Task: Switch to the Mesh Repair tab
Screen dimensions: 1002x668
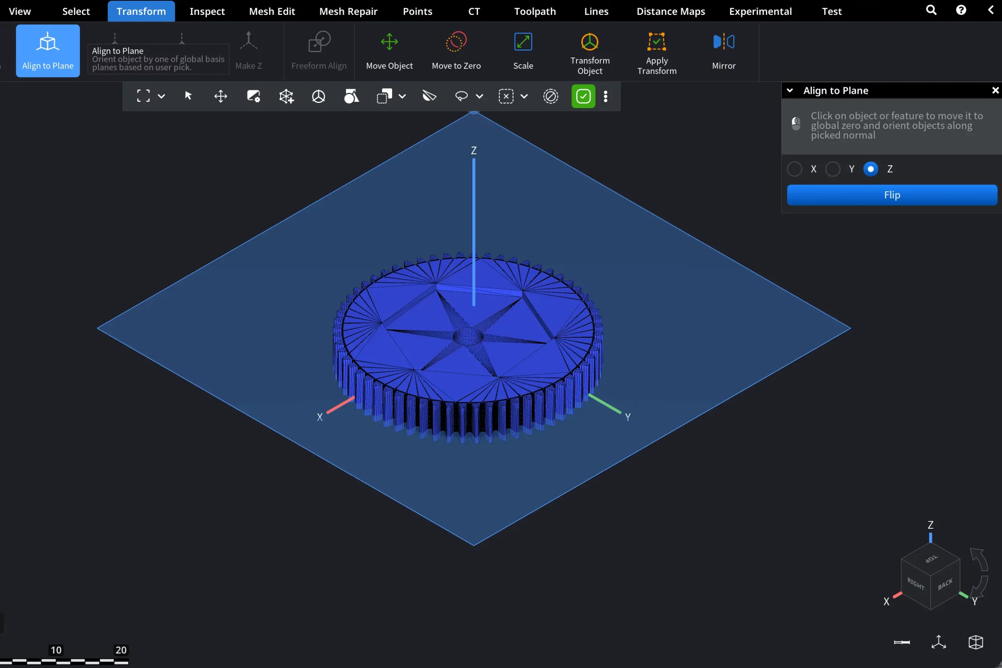Action: 348,11
